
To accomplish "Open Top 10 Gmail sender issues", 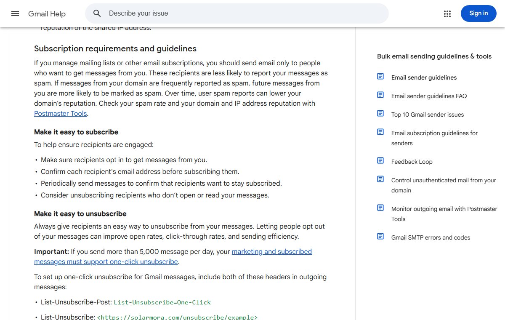I will [x=428, y=115].
